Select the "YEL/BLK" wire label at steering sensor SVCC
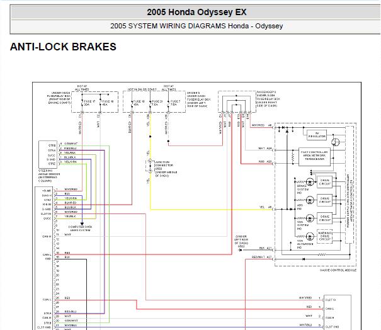 pyautogui.click(x=70, y=153)
